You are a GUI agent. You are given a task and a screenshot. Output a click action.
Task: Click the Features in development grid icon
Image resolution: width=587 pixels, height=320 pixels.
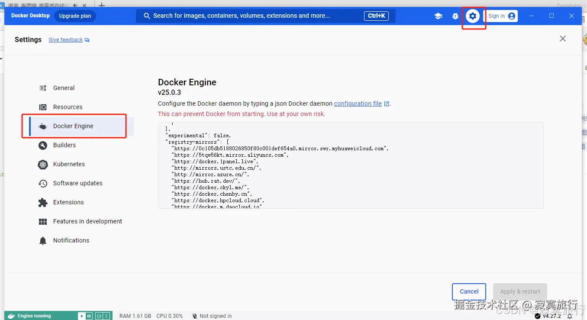point(42,221)
